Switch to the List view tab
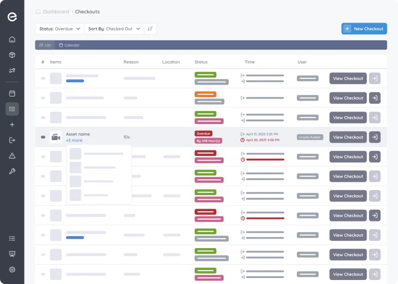The image size is (398, 284). [45, 45]
